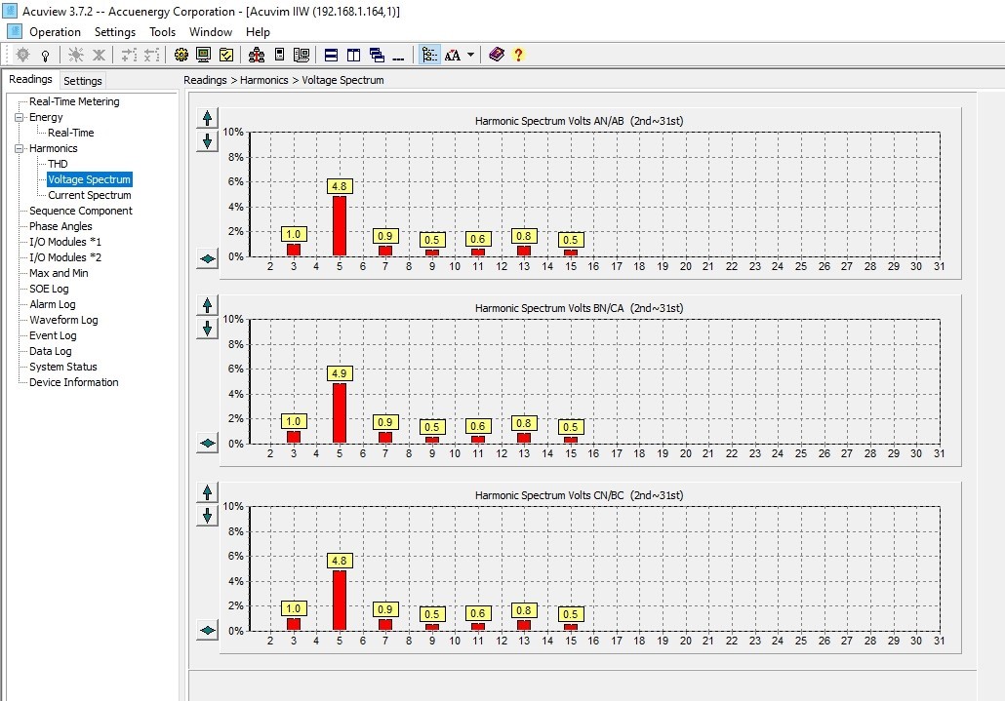Click the gray gear icon in the toolbar
Image resolution: width=1005 pixels, height=701 pixels.
coord(23,55)
